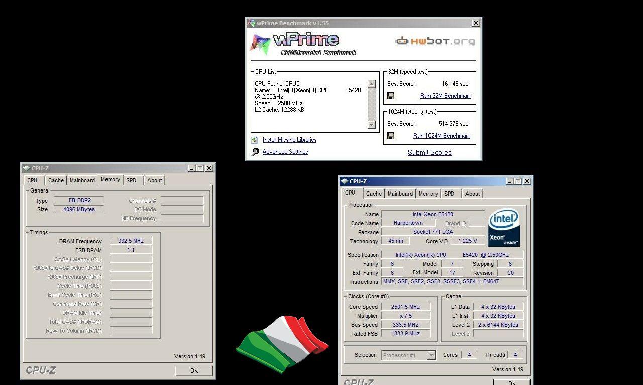Click Submit Scores link
This screenshot has width=643, height=385.
[430, 152]
